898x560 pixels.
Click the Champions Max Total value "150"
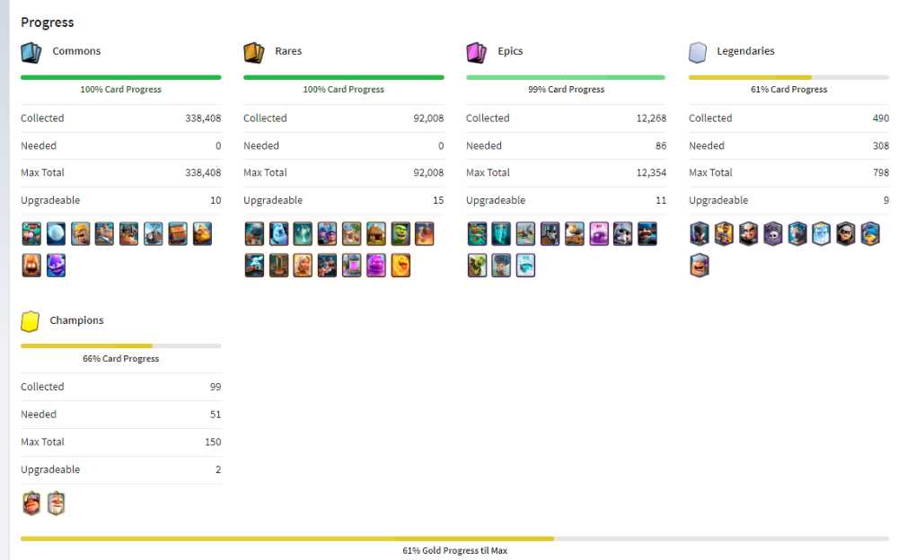213,442
